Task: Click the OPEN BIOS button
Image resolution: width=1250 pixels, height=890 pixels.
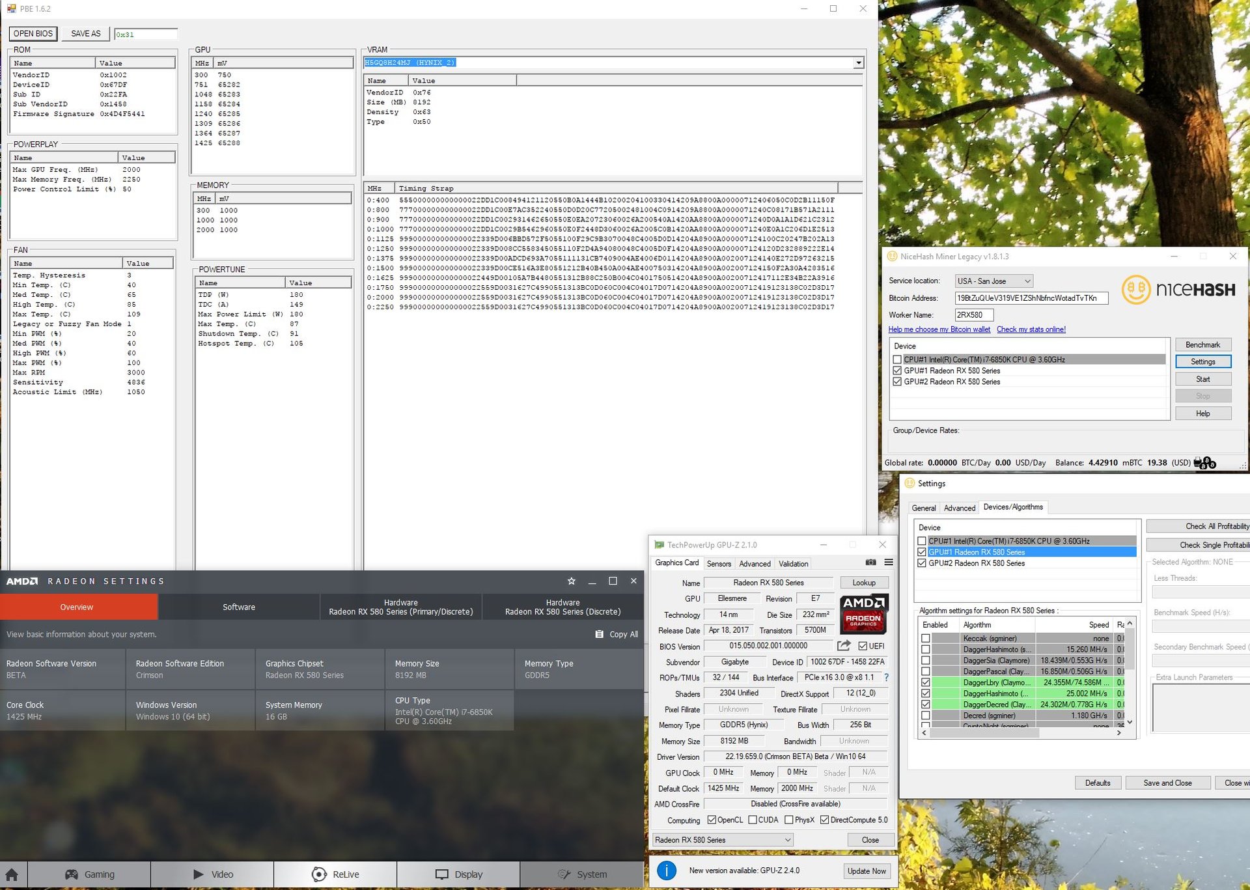Action: (x=33, y=34)
